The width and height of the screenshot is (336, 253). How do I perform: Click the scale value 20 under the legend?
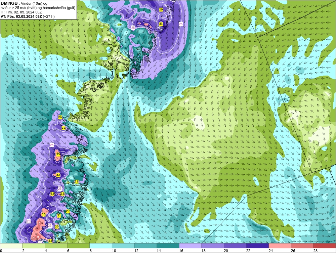pos(226,251)
